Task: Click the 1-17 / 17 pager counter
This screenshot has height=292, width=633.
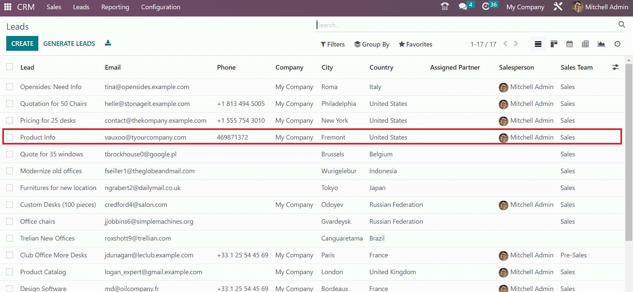Action: pyautogui.click(x=483, y=44)
